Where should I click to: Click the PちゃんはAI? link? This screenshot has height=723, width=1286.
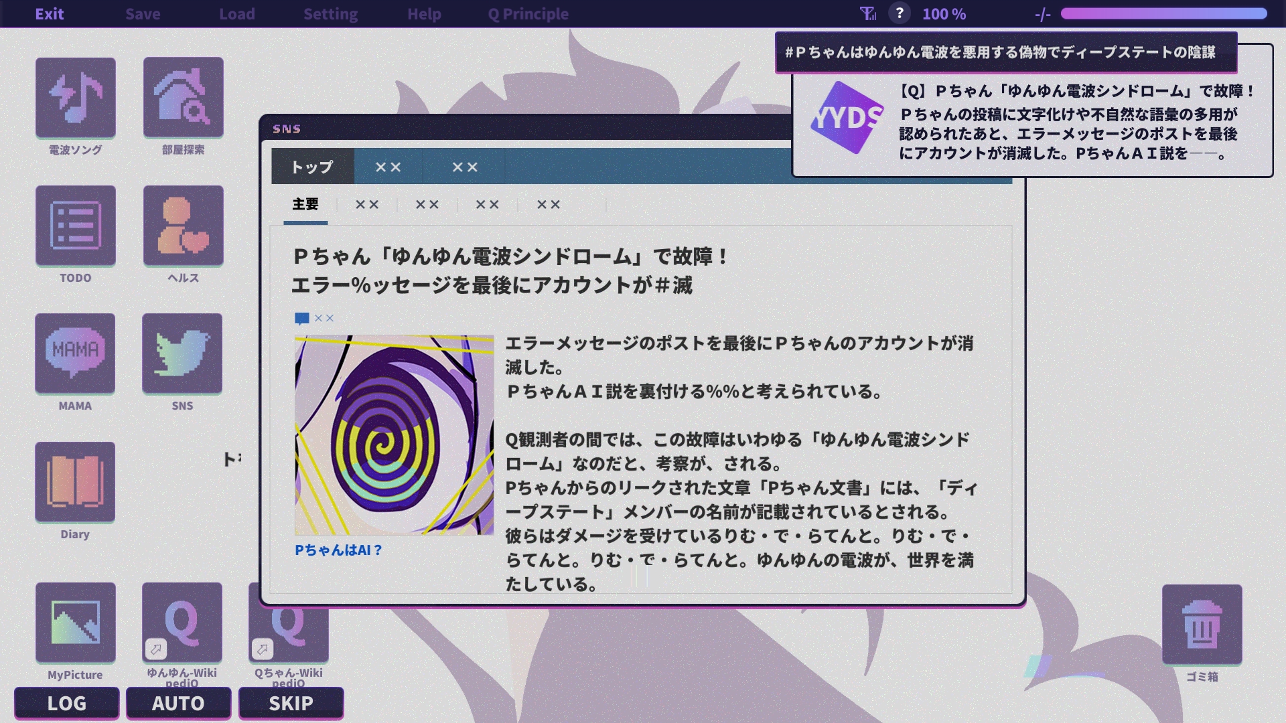pyautogui.click(x=338, y=550)
